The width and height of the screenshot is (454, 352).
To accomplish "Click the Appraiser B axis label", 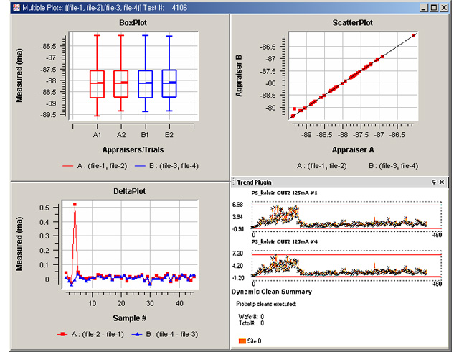I will 239,75.
